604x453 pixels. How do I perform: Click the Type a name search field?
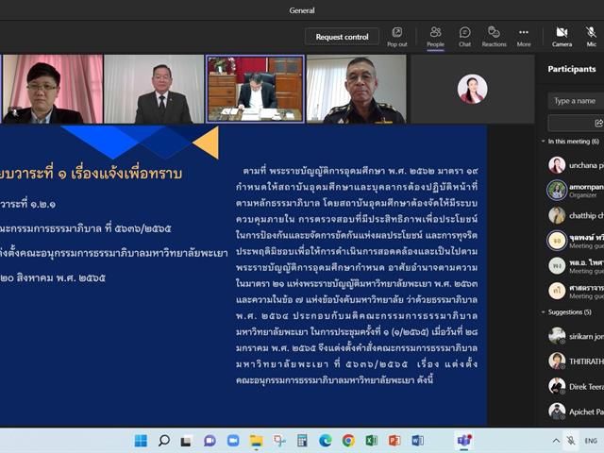pyautogui.click(x=576, y=101)
